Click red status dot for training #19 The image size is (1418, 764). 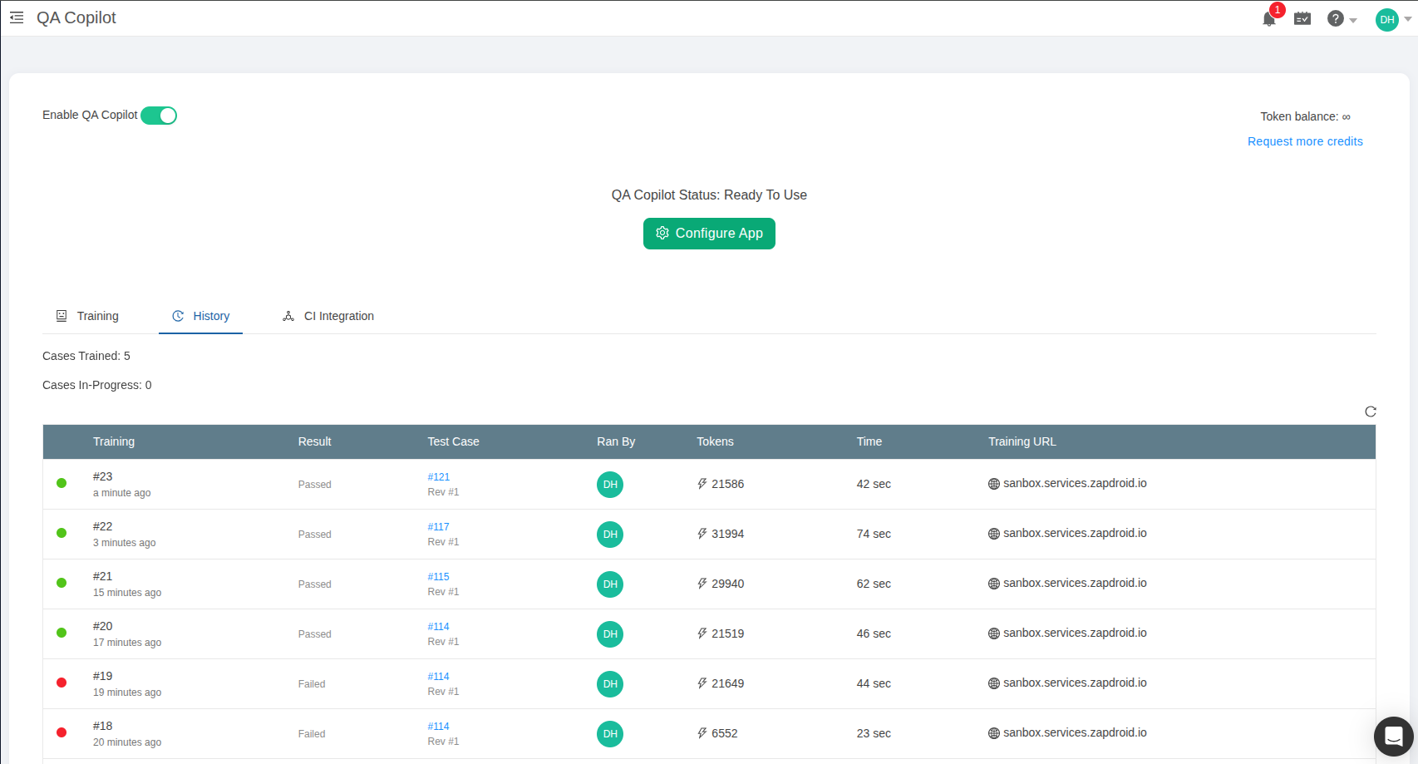click(x=62, y=683)
